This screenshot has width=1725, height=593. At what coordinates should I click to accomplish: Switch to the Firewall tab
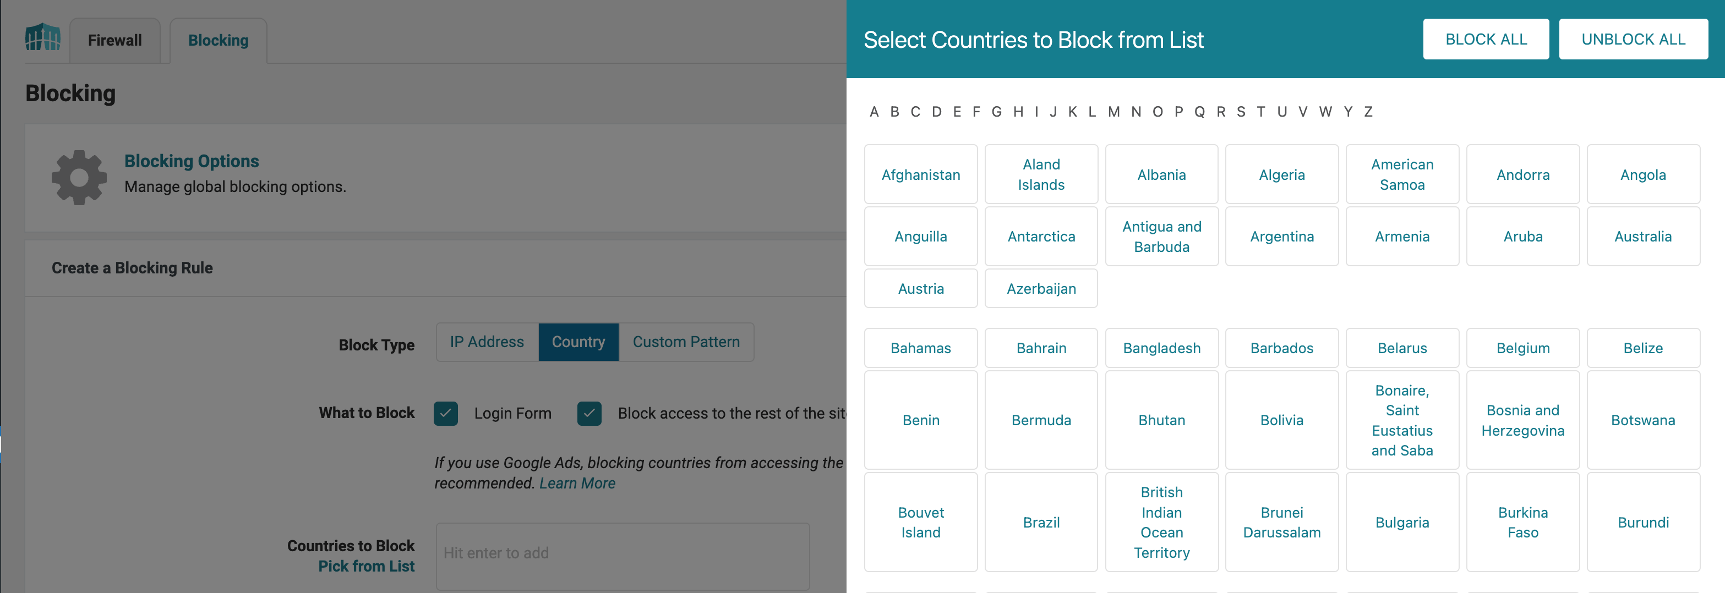[114, 40]
